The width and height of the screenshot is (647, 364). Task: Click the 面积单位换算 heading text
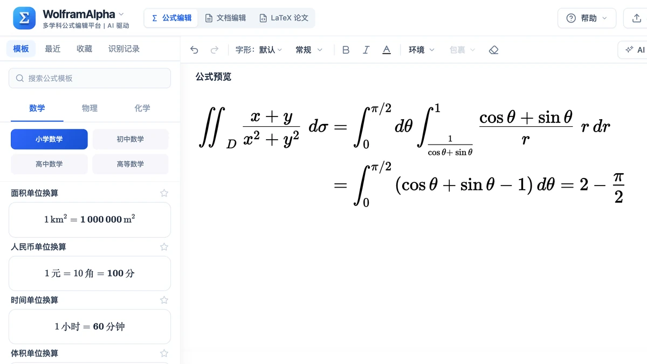[35, 193]
